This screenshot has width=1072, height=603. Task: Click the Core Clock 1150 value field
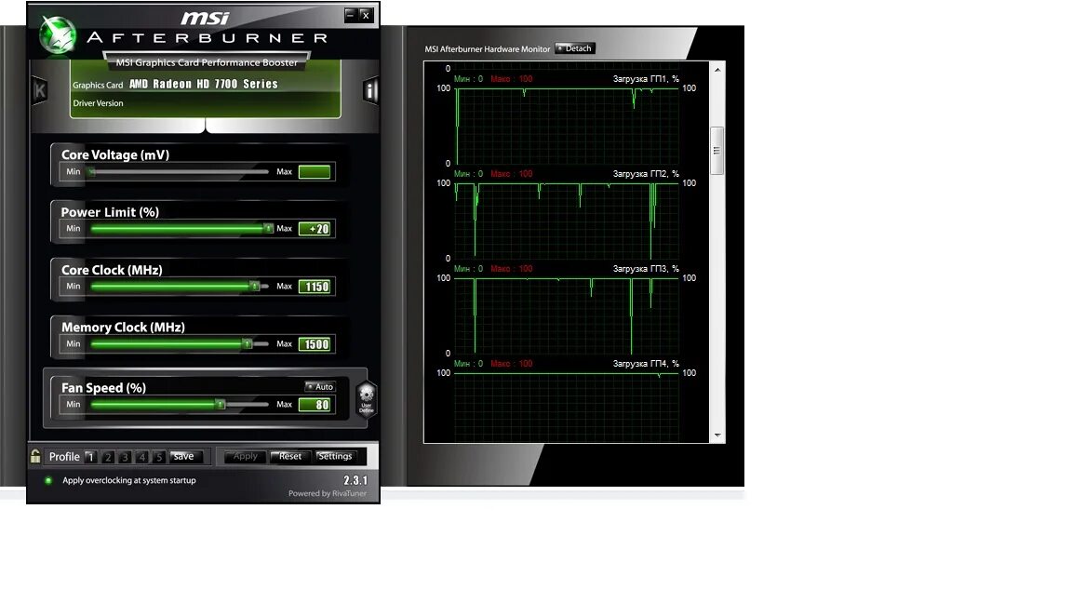point(315,287)
